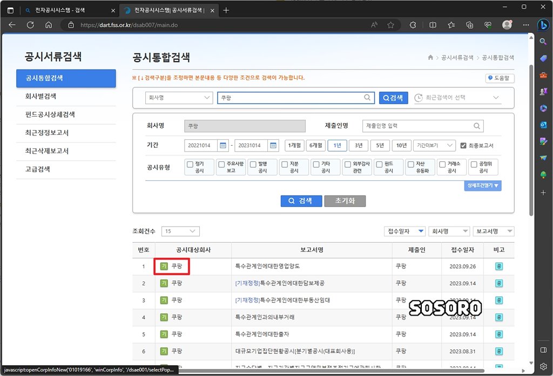Click blue 검색 button beside search box
This screenshot has height=376, width=553.
pyautogui.click(x=393, y=98)
